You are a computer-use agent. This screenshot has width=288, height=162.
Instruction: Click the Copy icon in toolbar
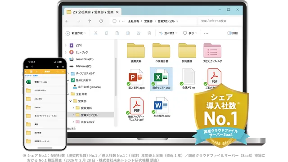pos(106,33)
